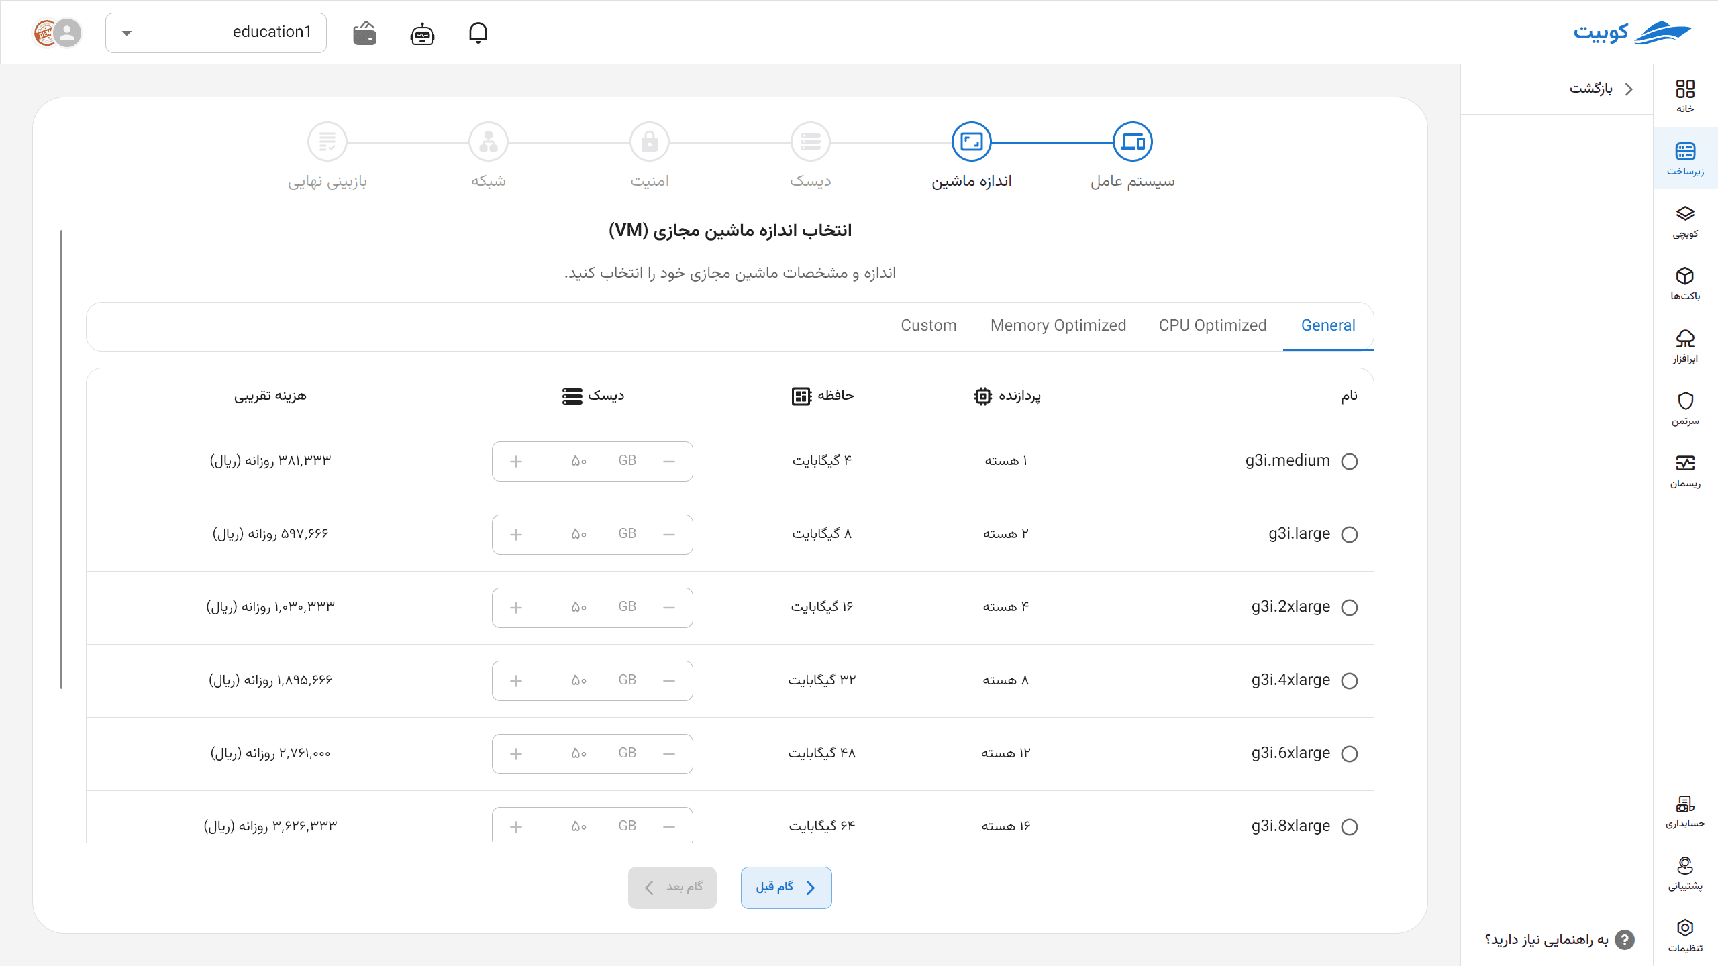The width and height of the screenshot is (1718, 966).
Task: Go to خانه home in sidebar
Action: click(x=1685, y=96)
